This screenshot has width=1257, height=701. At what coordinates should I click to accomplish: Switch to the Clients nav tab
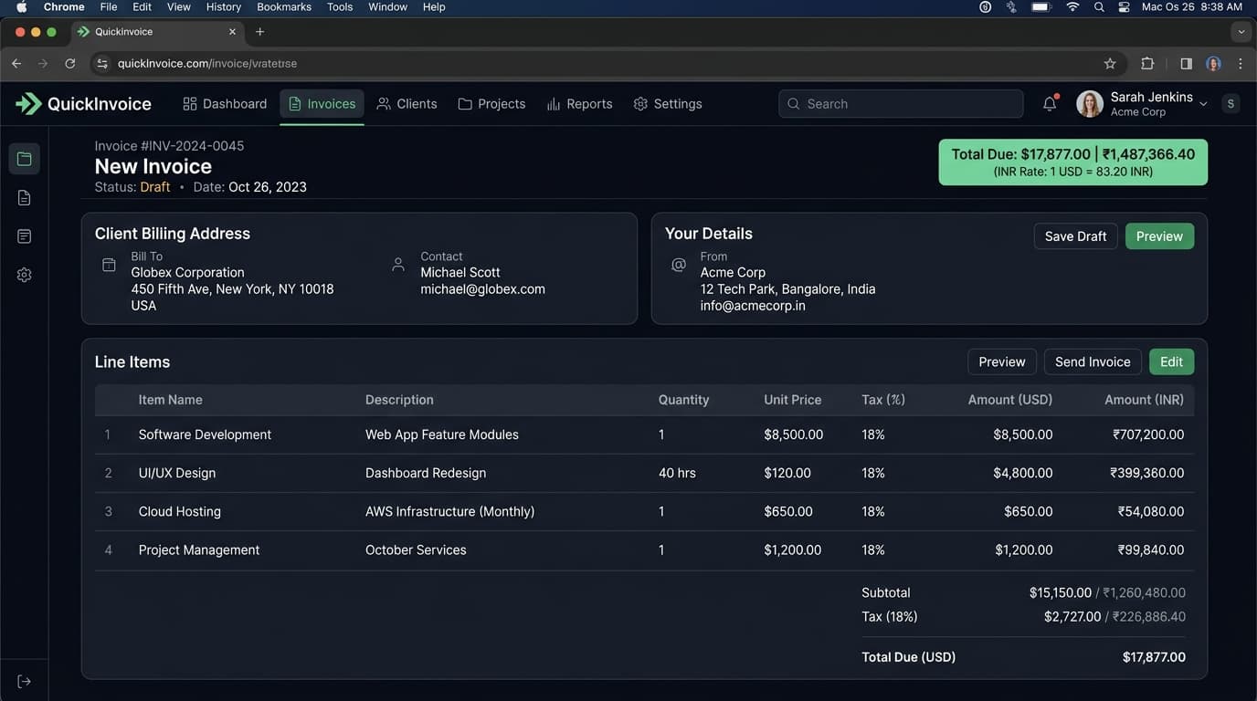[407, 104]
